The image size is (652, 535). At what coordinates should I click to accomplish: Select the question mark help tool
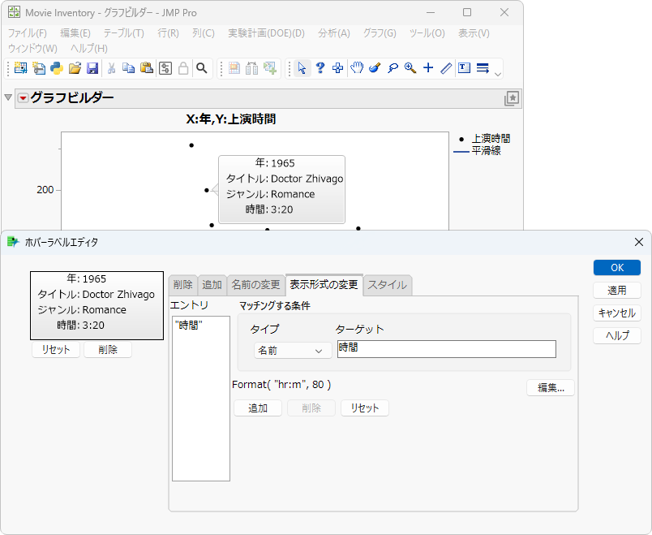pos(320,68)
